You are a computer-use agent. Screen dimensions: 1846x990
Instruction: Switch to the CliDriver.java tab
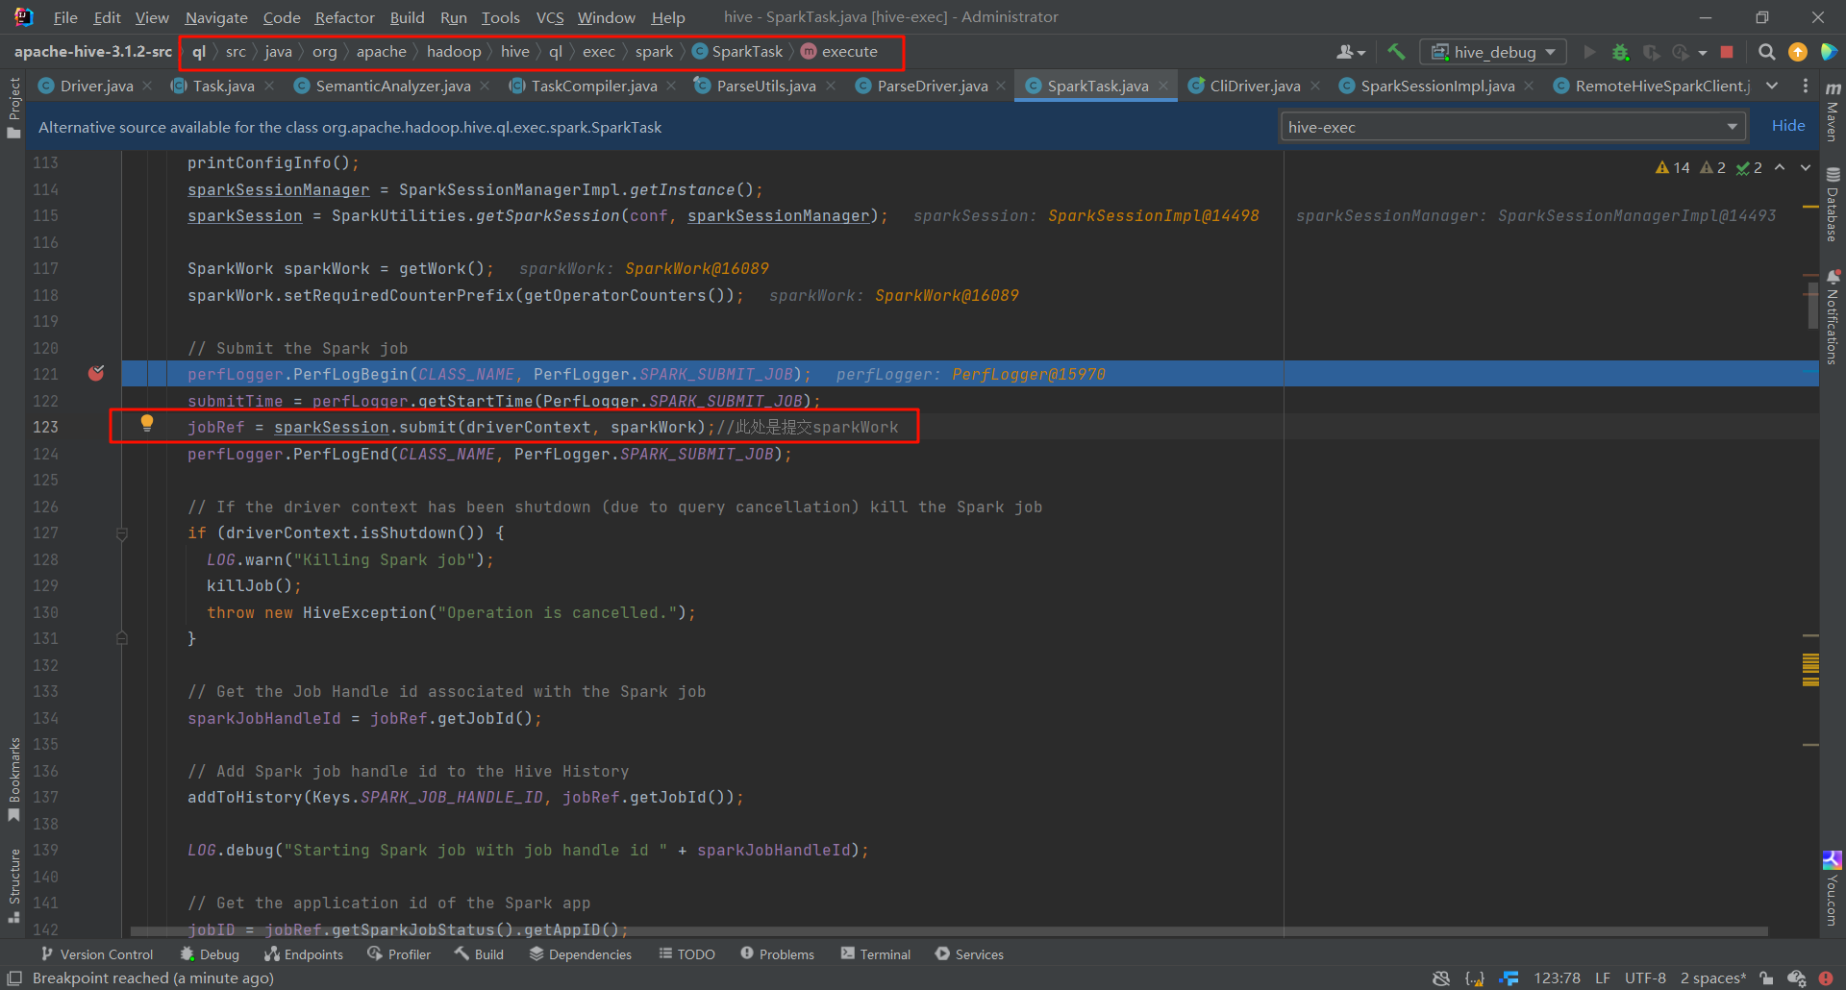coord(1255,86)
